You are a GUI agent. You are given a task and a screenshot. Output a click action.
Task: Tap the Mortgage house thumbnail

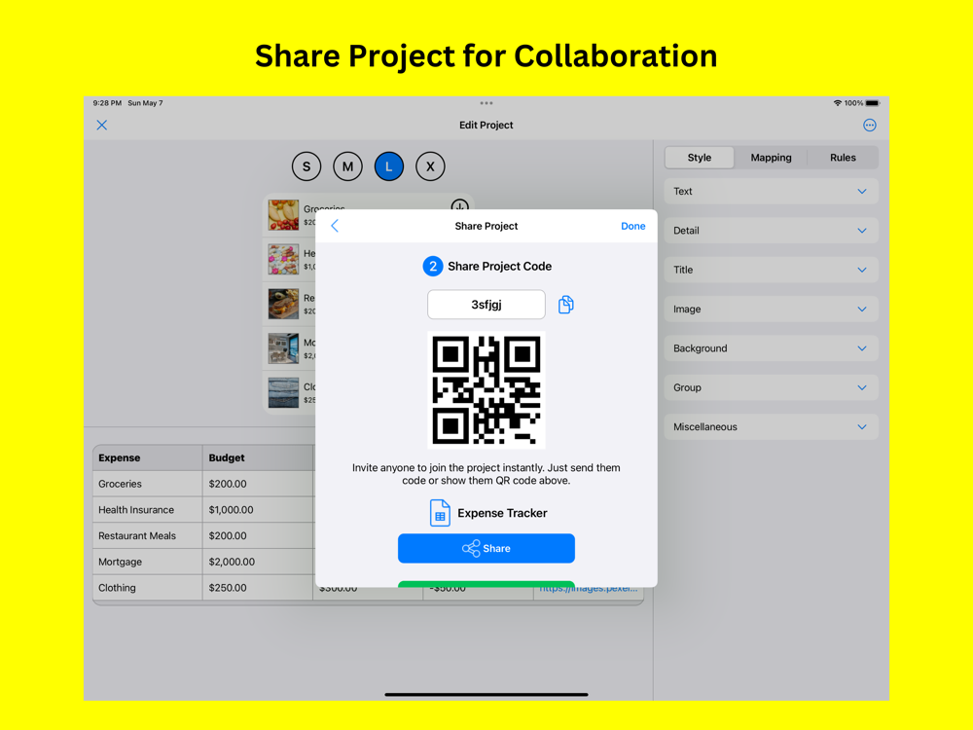pos(283,348)
